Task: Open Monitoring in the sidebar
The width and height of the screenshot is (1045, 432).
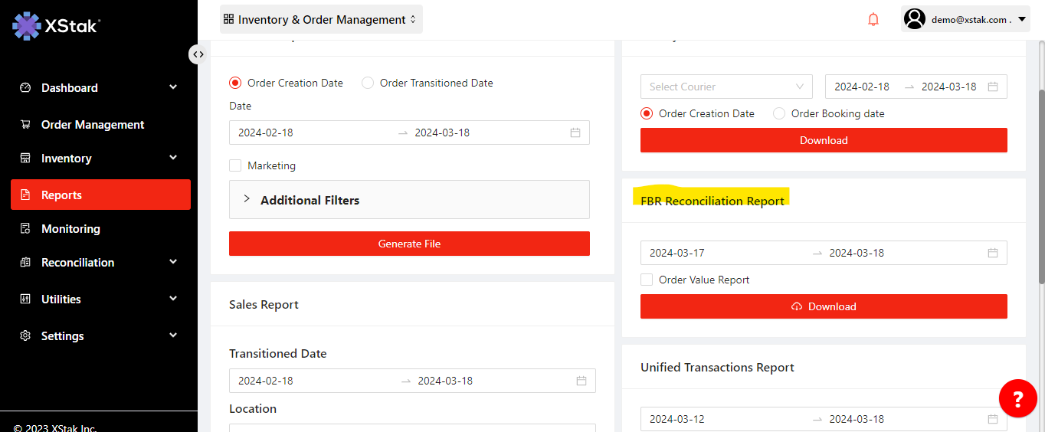Action: pos(70,229)
